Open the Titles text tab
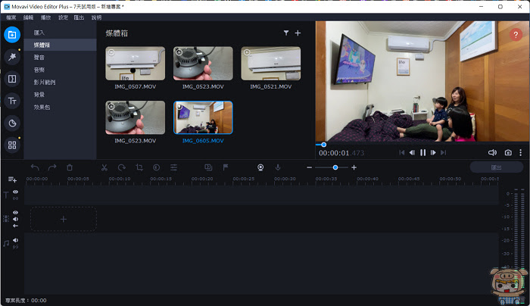The width and height of the screenshot is (530, 306). pos(12,101)
